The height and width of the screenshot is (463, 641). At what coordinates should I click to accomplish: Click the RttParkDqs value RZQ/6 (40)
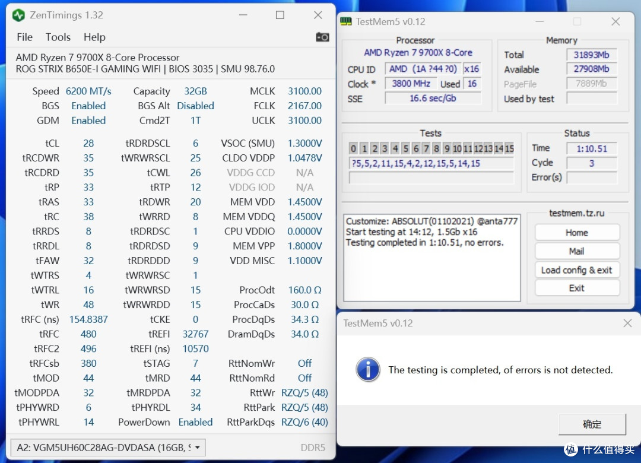[304, 422]
